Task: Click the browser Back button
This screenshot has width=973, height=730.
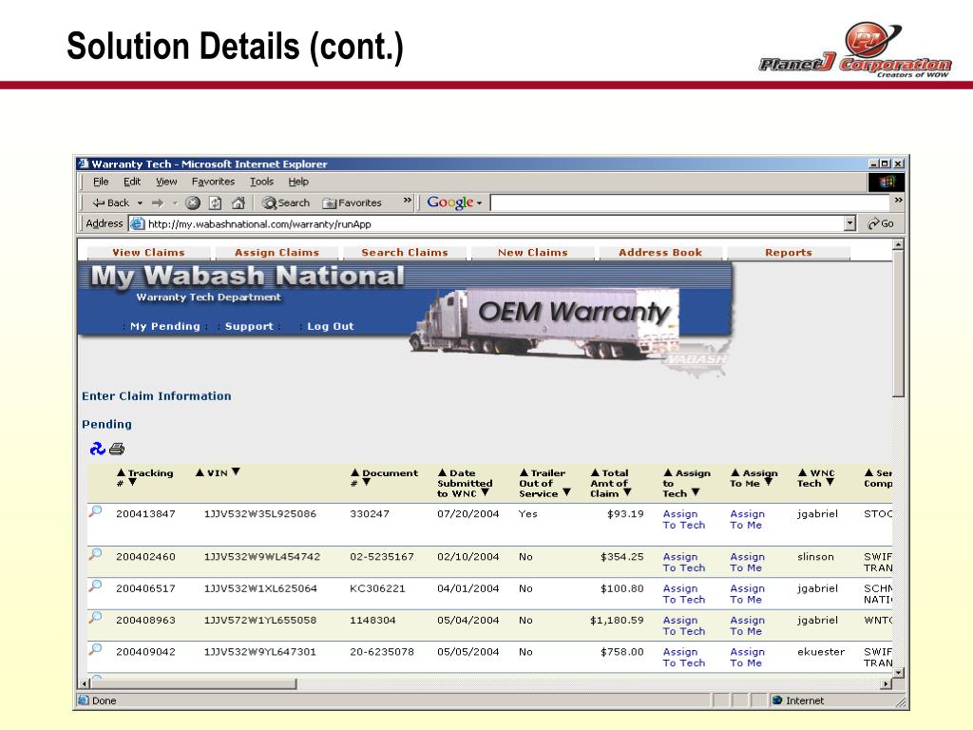Action: click(110, 203)
